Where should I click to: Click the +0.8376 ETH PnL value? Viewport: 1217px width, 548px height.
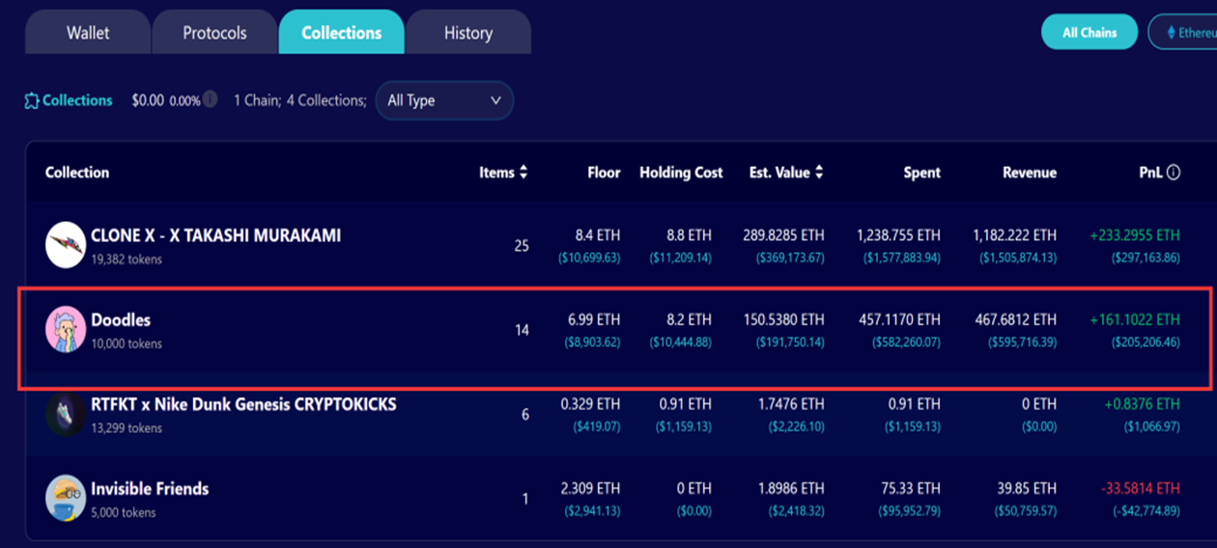tap(1141, 404)
